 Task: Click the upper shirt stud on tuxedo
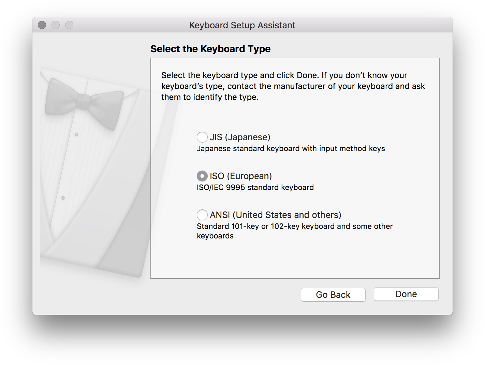point(76,134)
